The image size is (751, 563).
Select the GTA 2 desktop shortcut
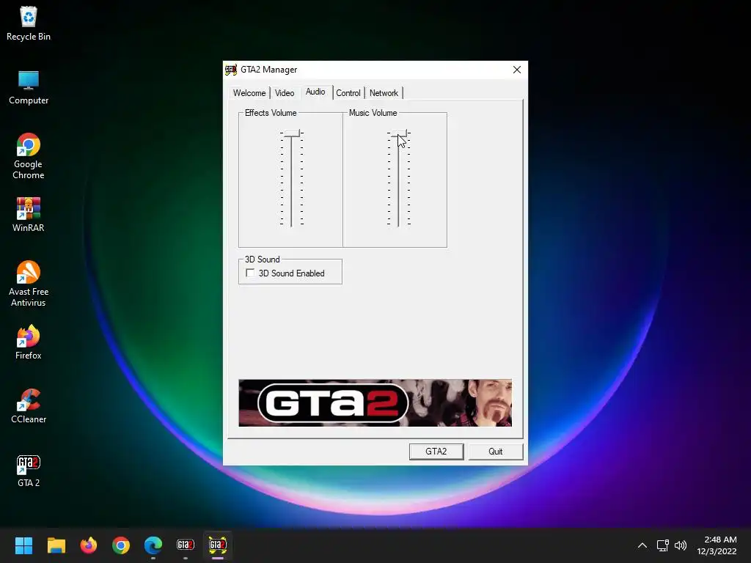[x=29, y=470]
